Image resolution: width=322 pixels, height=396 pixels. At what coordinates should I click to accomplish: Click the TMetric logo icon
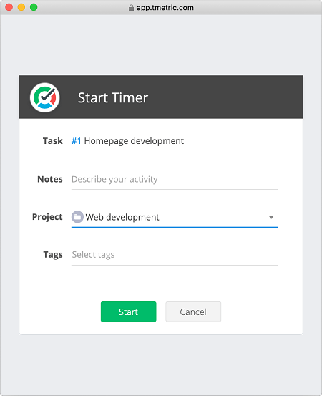(x=45, y=97)
